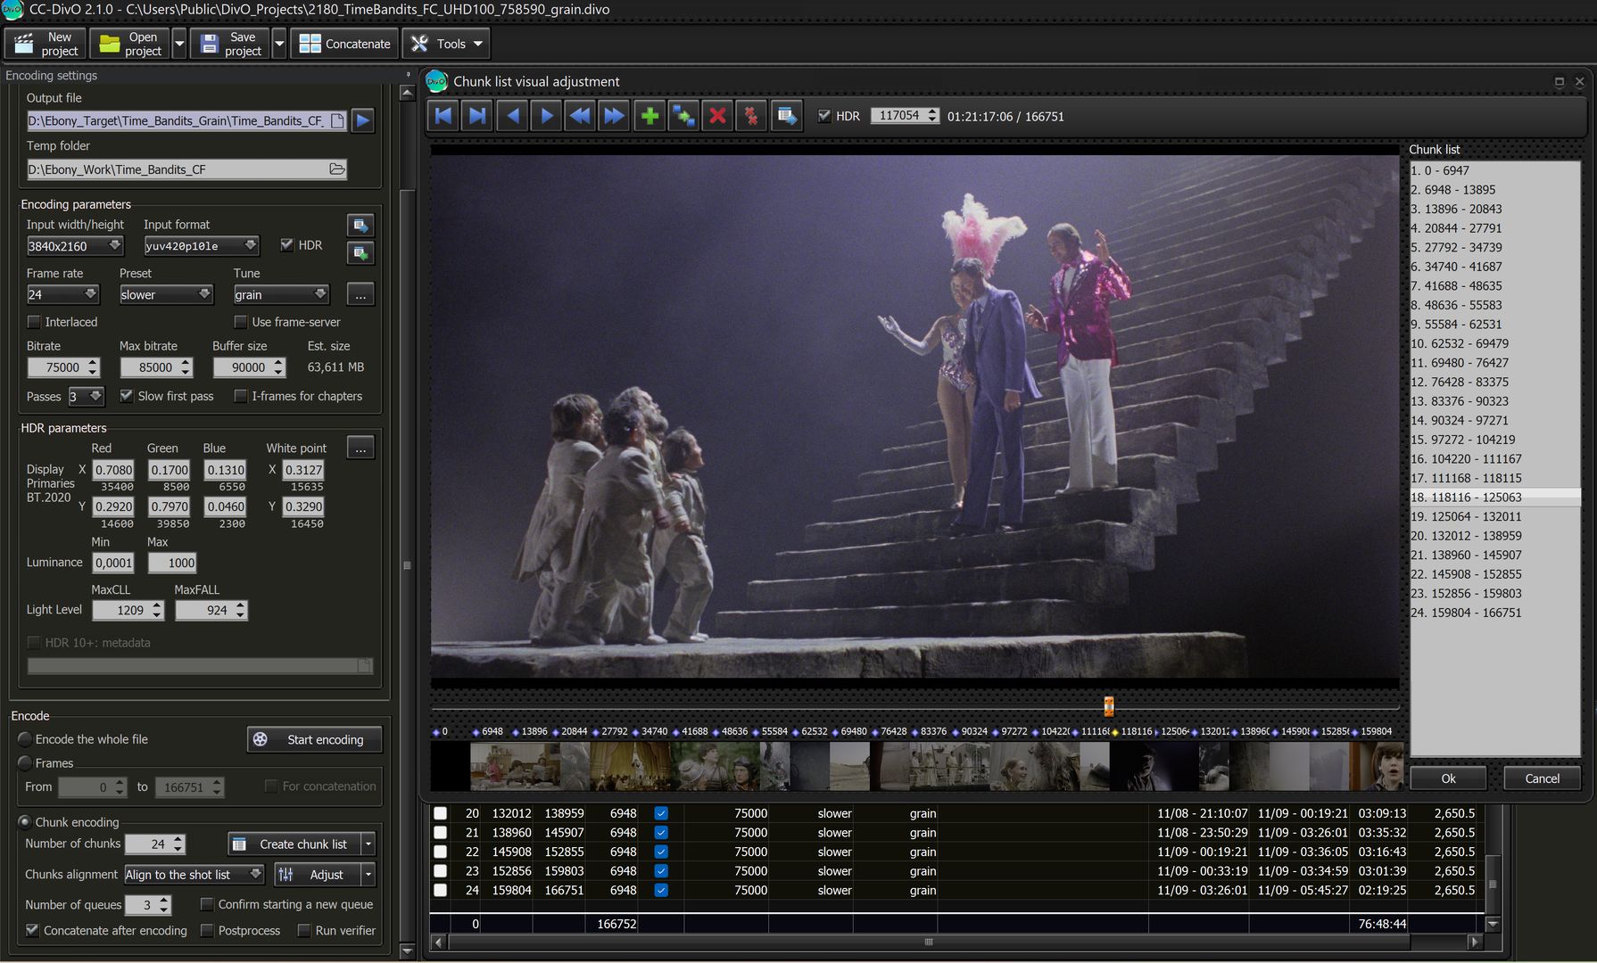Click Concatenate toolbar button
The width and height of the screenshot is (1597, 963).
pos(344,44)
